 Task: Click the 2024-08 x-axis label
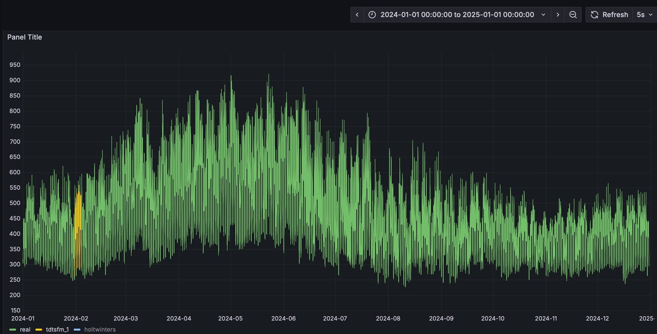[x=388, y=318]
